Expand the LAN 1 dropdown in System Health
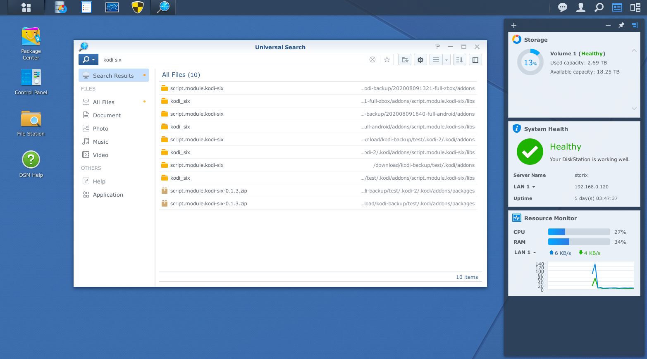Image resolution: width=647 pixels, height=359 pixels. pos(524,187)
